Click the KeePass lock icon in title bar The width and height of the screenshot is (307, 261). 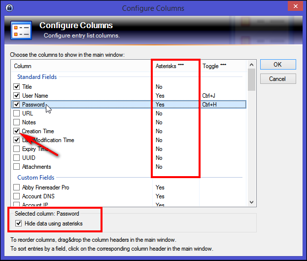click(x=9, y=8)
